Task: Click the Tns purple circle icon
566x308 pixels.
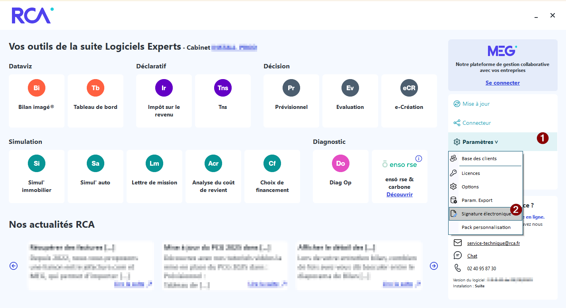Action: tap(223, 88)
